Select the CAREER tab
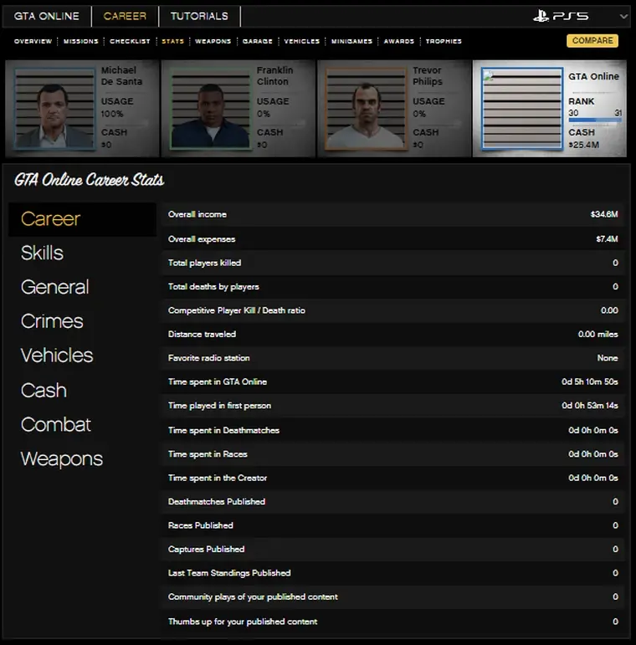 click(125, 17)
